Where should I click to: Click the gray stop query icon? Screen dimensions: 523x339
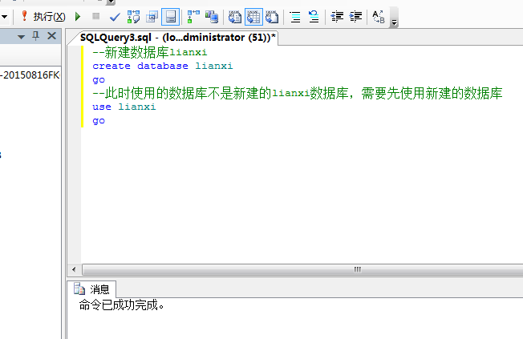(x=95, y=16)
